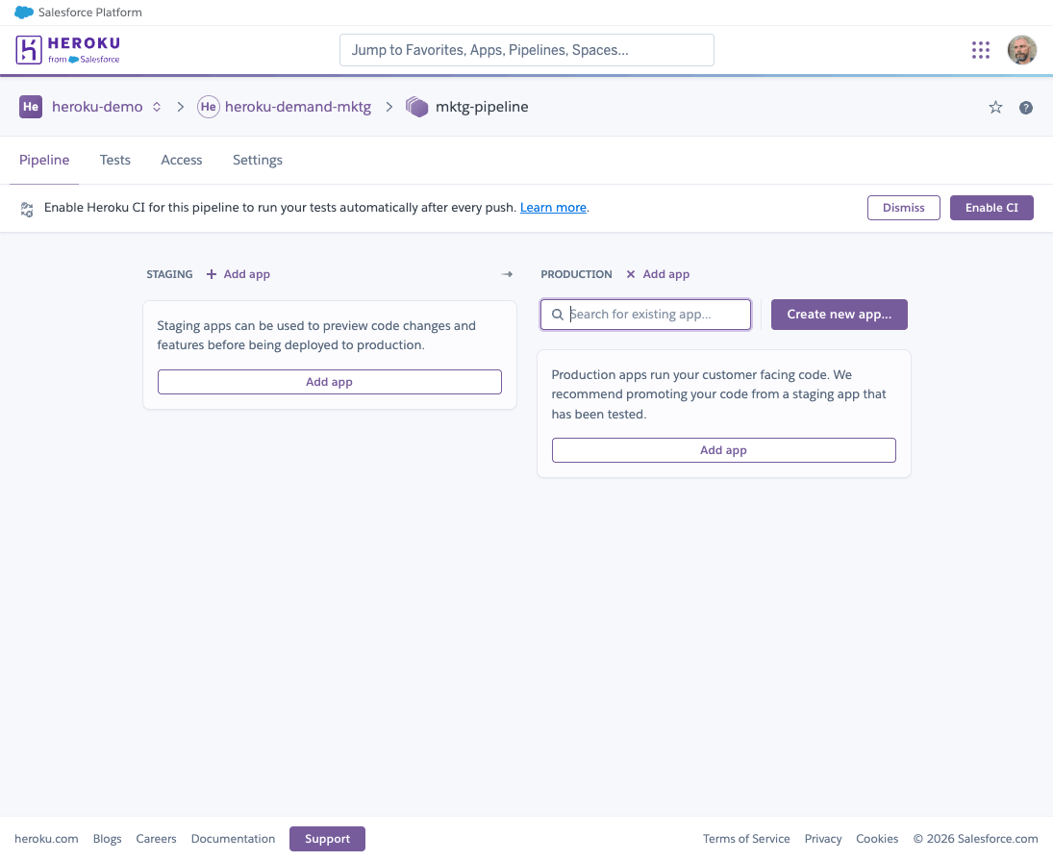Viewport: 1053px width, 861px height.
Task: Click the heroku-demand-mktg circular 'He' icon
Action: 208,107
